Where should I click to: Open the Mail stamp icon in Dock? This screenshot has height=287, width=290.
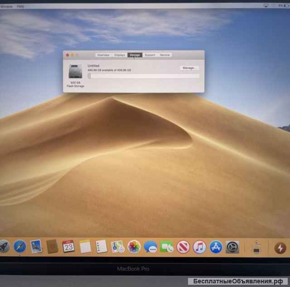[x=36, y=246]
